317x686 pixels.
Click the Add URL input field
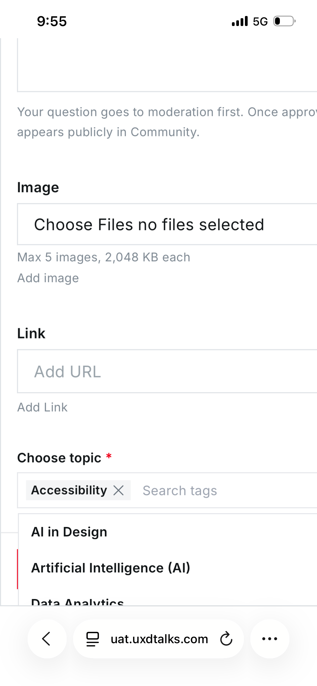[x=167, y=371]
